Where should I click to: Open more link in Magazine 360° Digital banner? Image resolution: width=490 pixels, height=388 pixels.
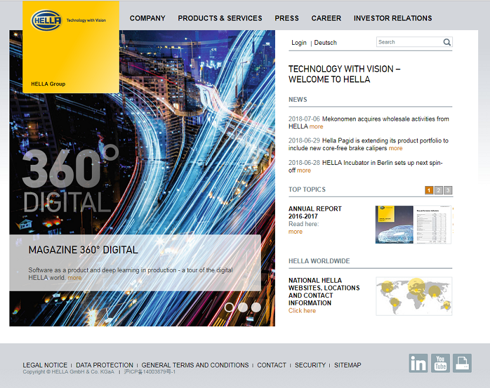74,278
